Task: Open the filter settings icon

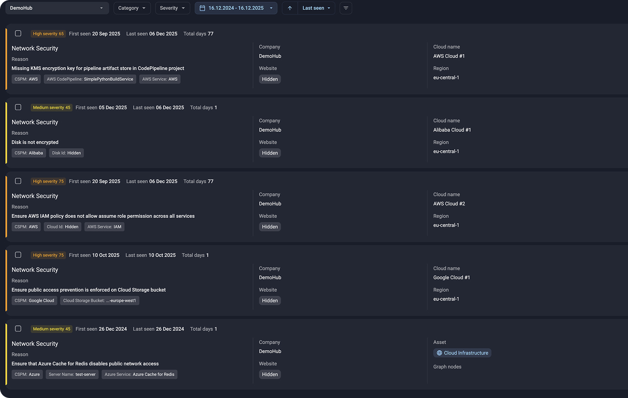Action: (346, 8)
